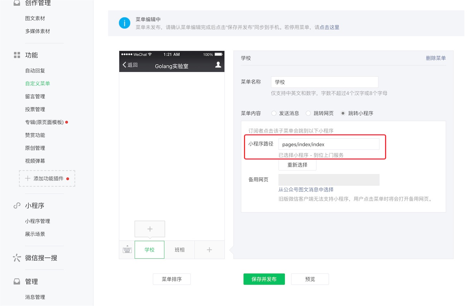Open 视频弹幕 in the sidebar

pyautogui.click(x=35, y=161)
